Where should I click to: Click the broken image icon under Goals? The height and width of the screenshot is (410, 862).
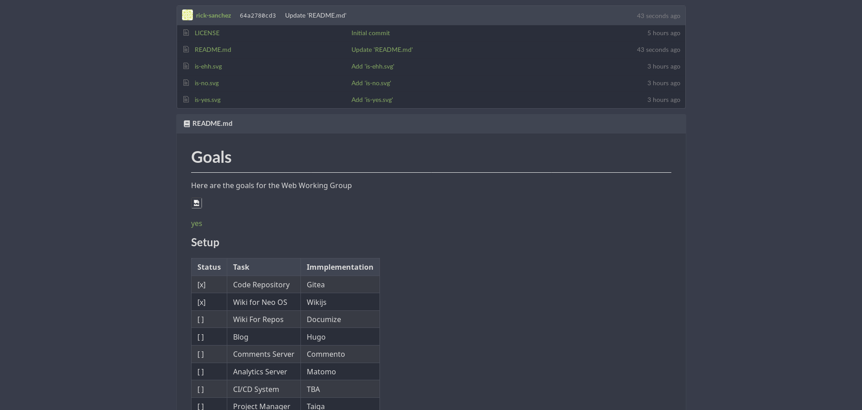tap(197, 203)
